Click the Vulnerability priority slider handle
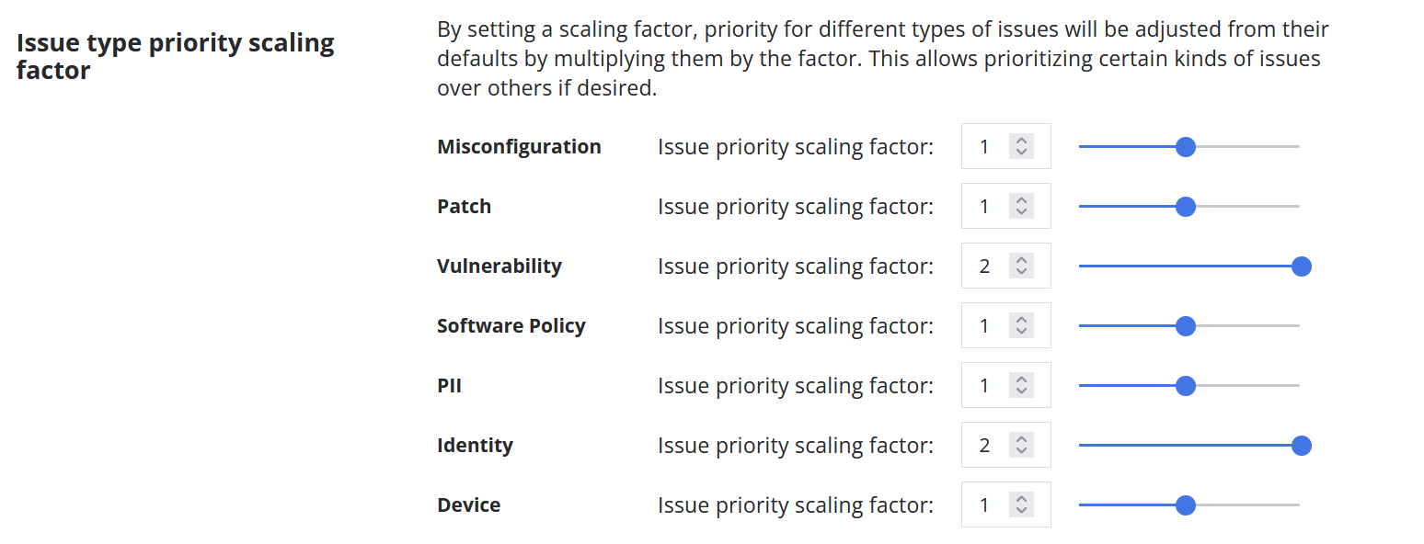1424x544 pixels. click(1301, 266)
